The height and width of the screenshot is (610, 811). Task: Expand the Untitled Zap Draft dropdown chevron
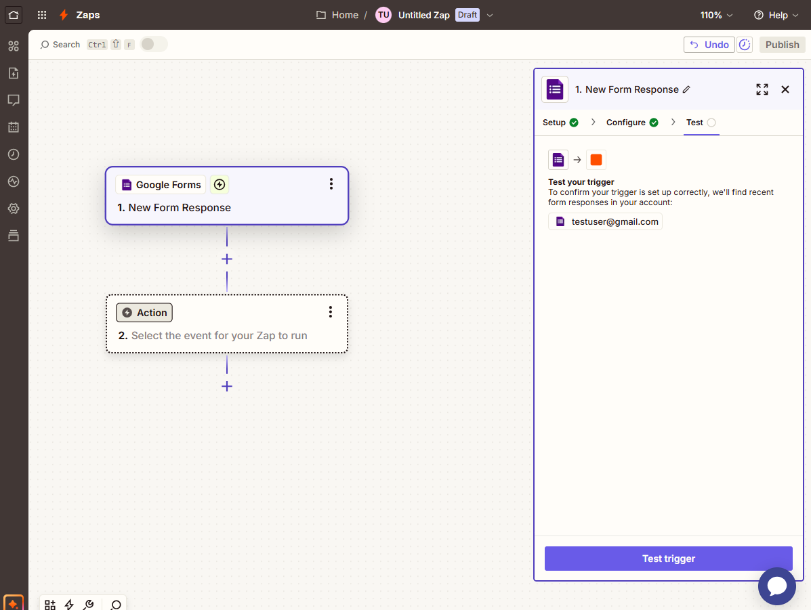(490, 15)
